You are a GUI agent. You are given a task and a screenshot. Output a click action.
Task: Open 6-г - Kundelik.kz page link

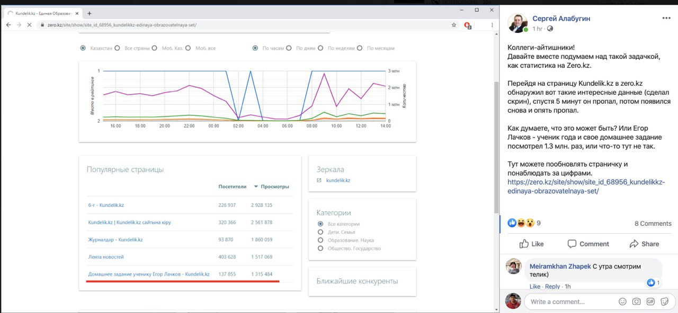tap(106, 205)
